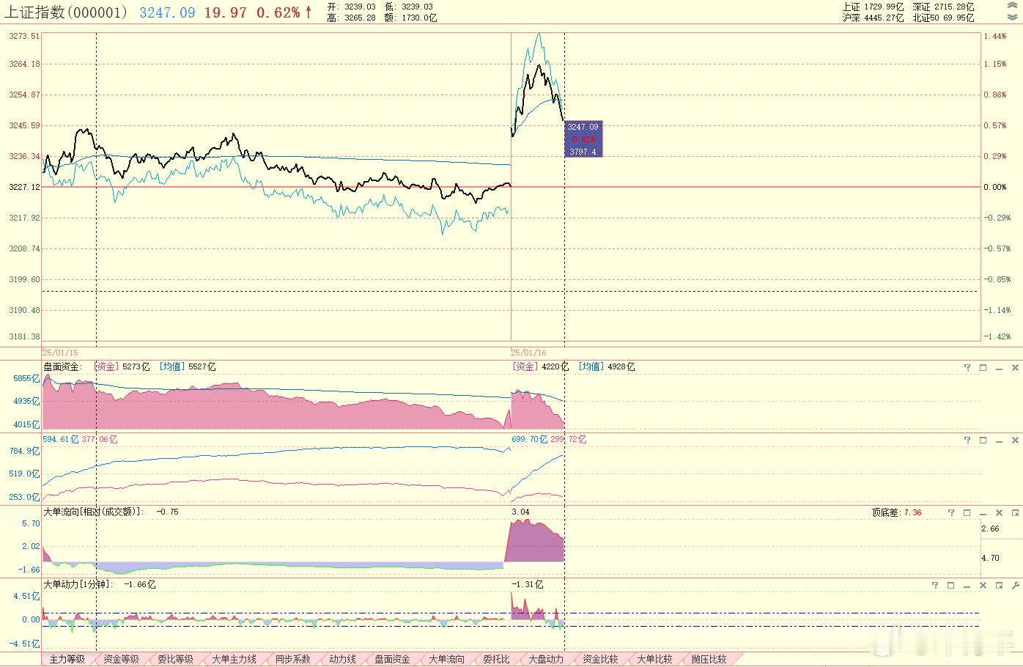
Task: Close the 盘面资金 panel
Action: pyautogui.click(x=1016, y=367)
